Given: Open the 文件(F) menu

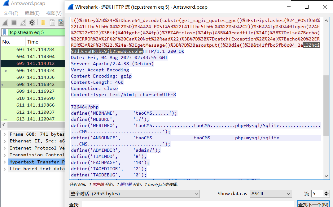Looking at the screenshot, I should pyautogui.click(x=11, y=13).
